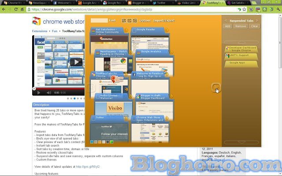Screen dimensions: 282x176
Task: Click suspend arrow on Visibo Limited card
Action: tap(130, 96)
